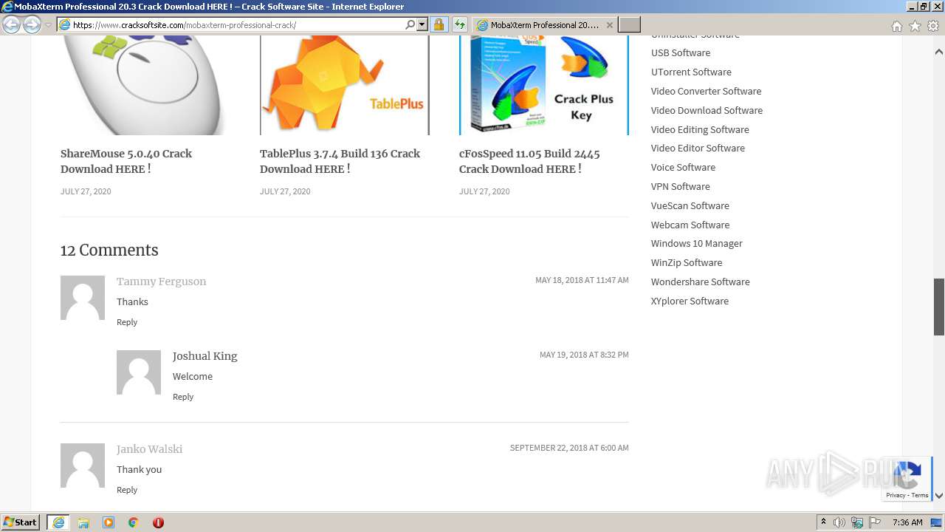The height and width of the screenshot is (532, 945).
Task: Reply to Janko Walski's comment
Action: click(x=127, y=490)
